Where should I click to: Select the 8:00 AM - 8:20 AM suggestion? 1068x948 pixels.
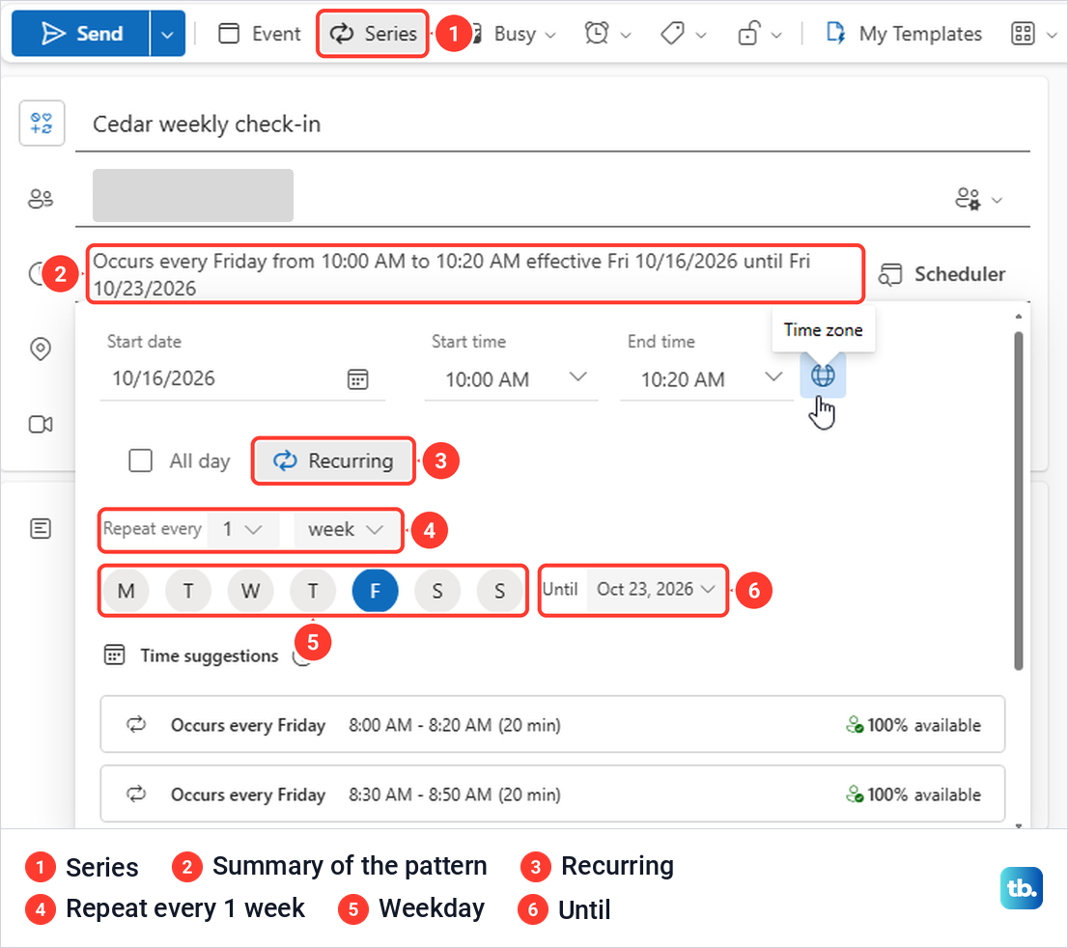(552, 725)
